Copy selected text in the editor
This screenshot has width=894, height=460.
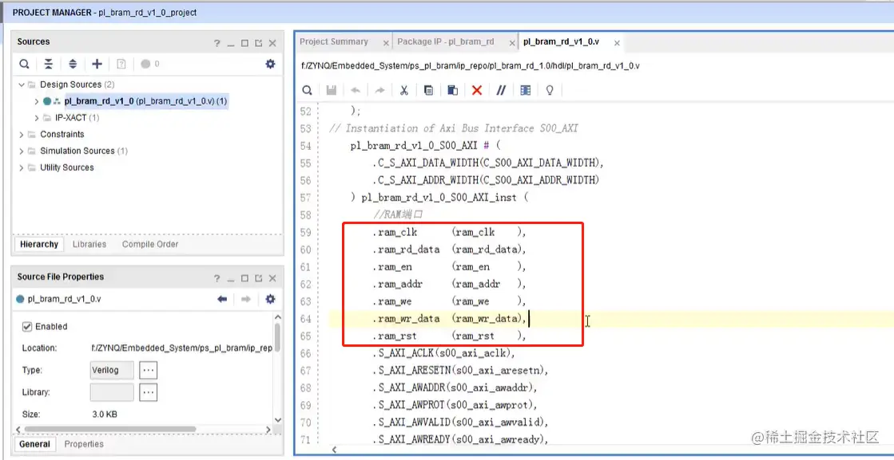tap(429, 90)
